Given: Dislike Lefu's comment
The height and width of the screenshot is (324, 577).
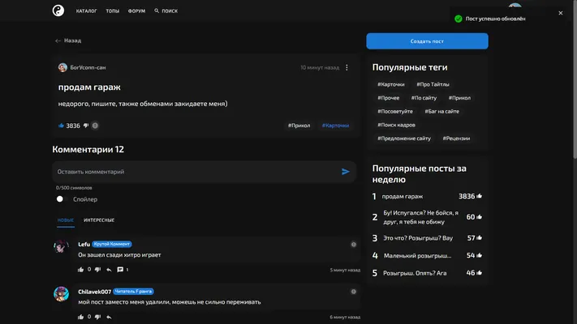Looking at the screenshot, I should [x=97, y=270].
